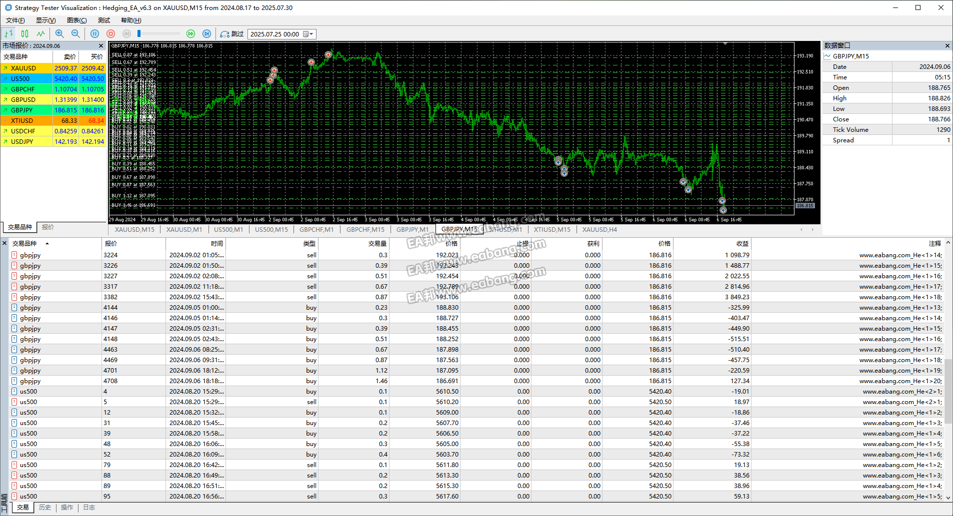This screenshot has width=953, height=516.
Task: Sort trades by 交易品种 column header
Action: tap(55, 243)
